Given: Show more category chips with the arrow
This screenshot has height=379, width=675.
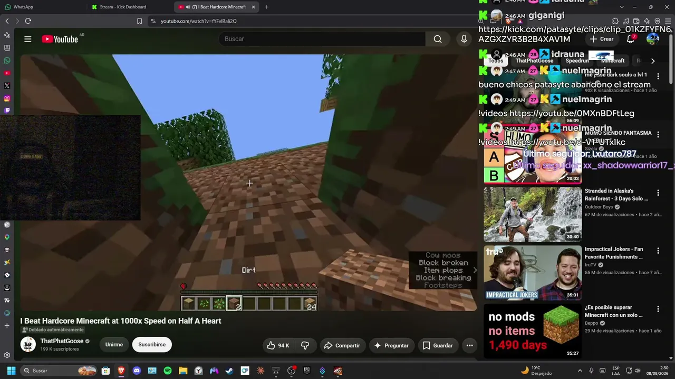Looking at the screenshot, I should [x=653, y=61].
